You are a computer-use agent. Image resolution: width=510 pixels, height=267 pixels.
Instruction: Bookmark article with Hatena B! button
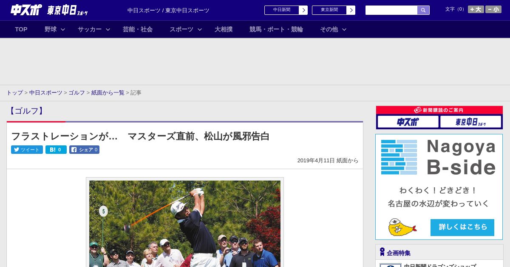pyautogui.click(x=56, y=150)
